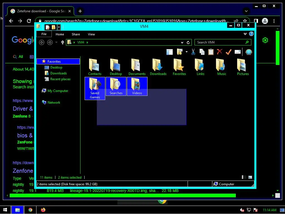Screen dimensions: 285x214
Task: Open the address bar history dropdown
Action: pos(182,42)
